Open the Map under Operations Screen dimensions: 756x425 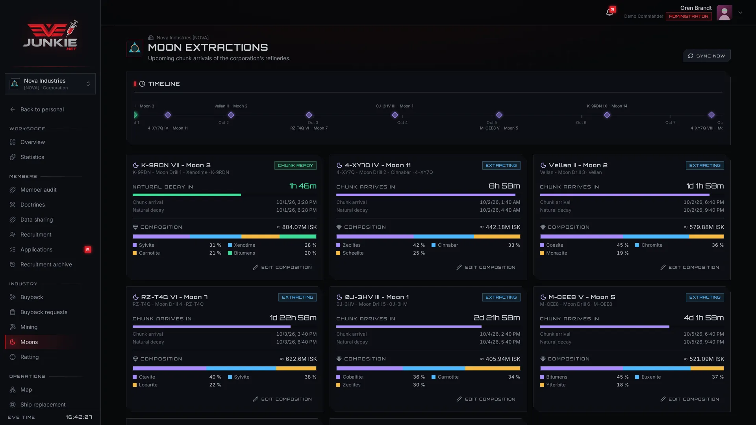[50, 390]
